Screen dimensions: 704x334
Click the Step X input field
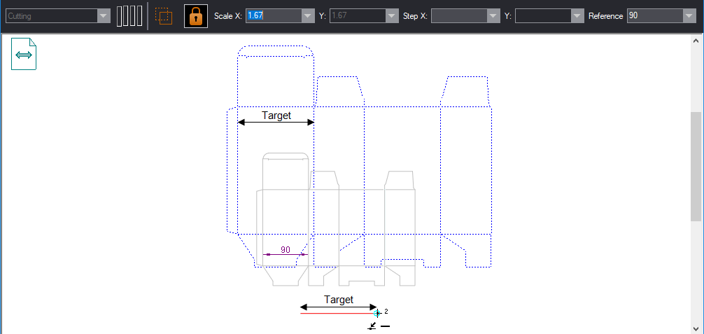point(458,16)
